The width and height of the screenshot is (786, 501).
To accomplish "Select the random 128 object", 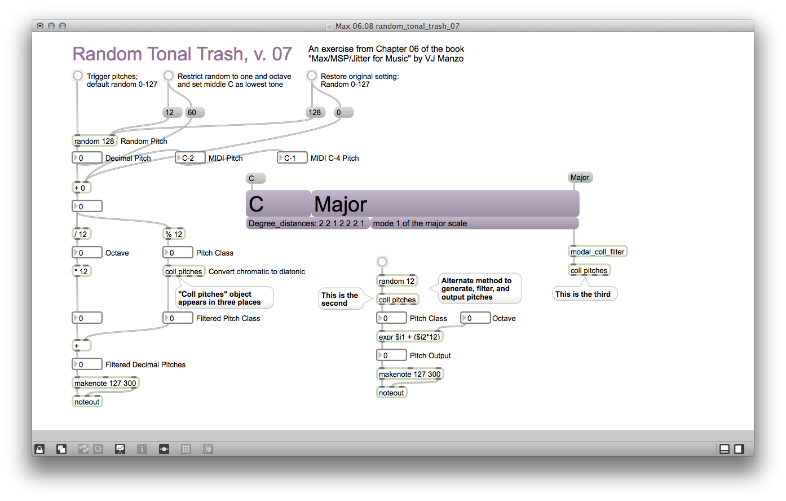I will tap(94, 141).
